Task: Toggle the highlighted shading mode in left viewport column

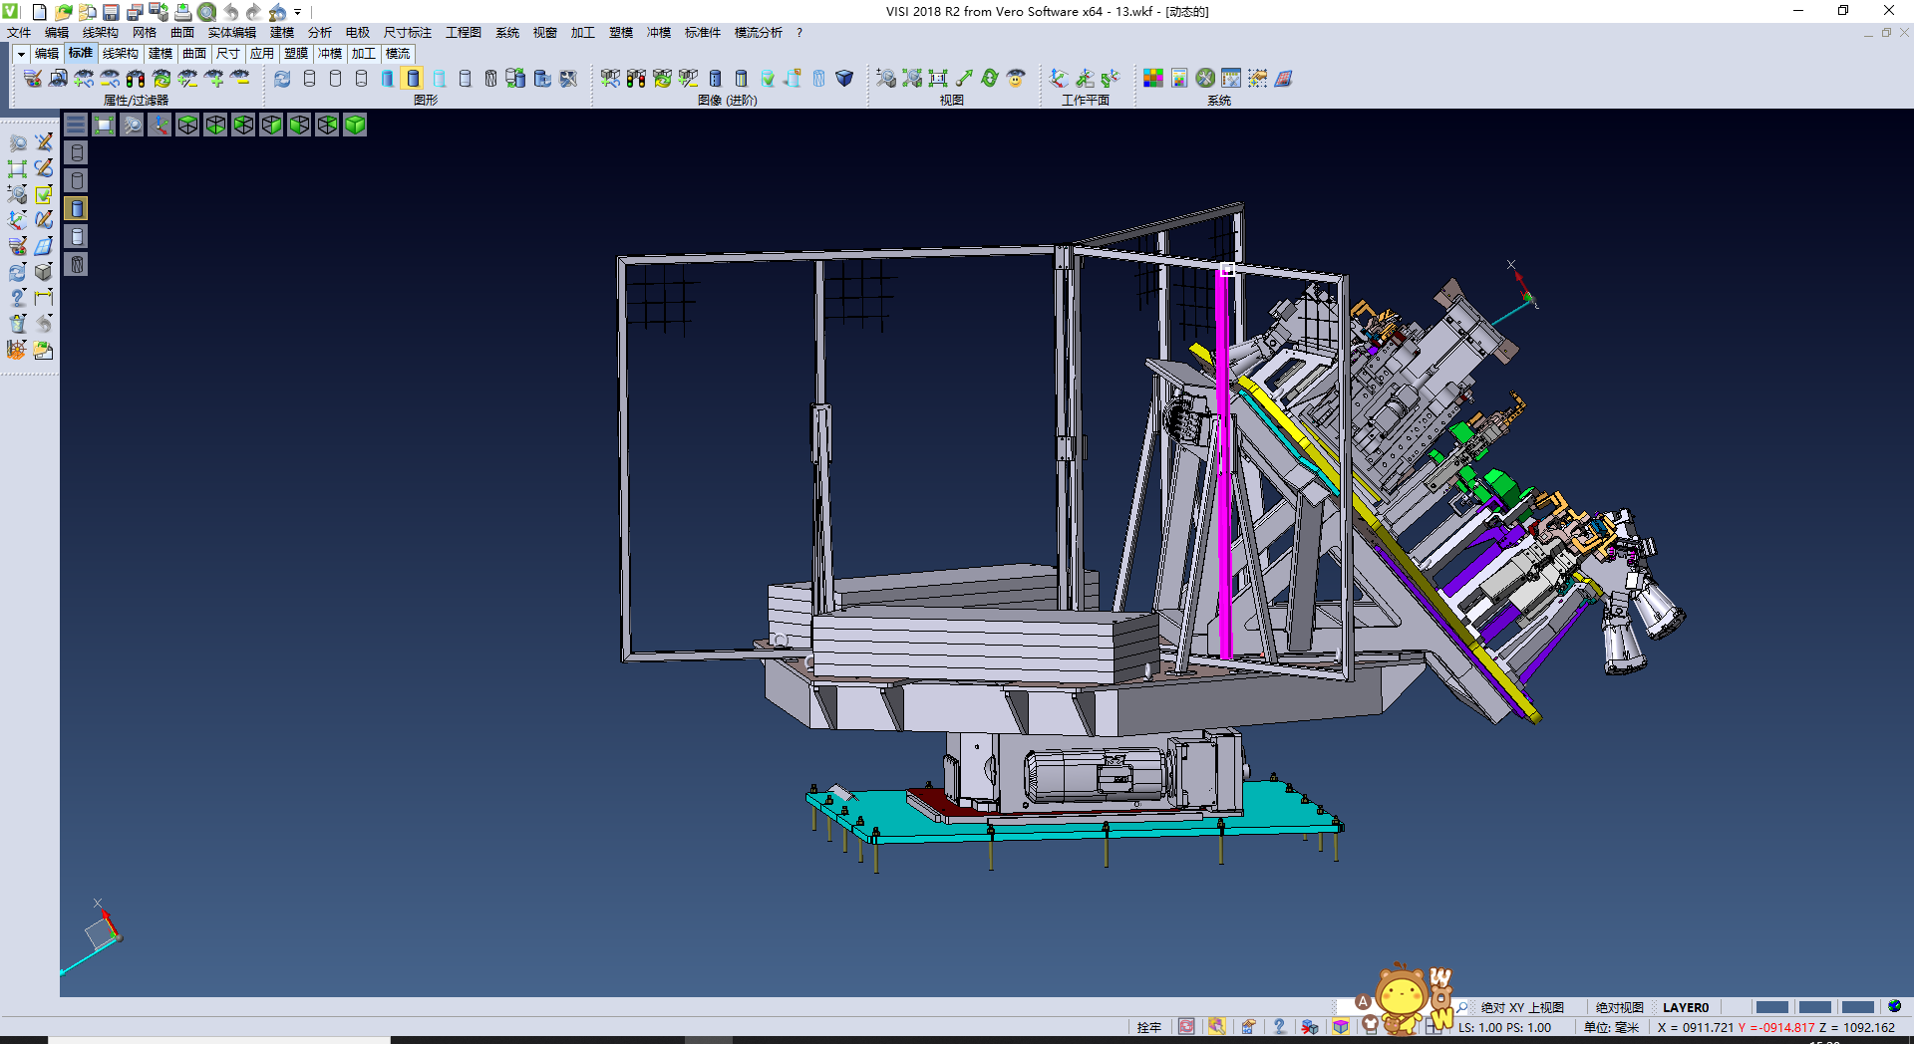Action: click(x=77, y=208)
